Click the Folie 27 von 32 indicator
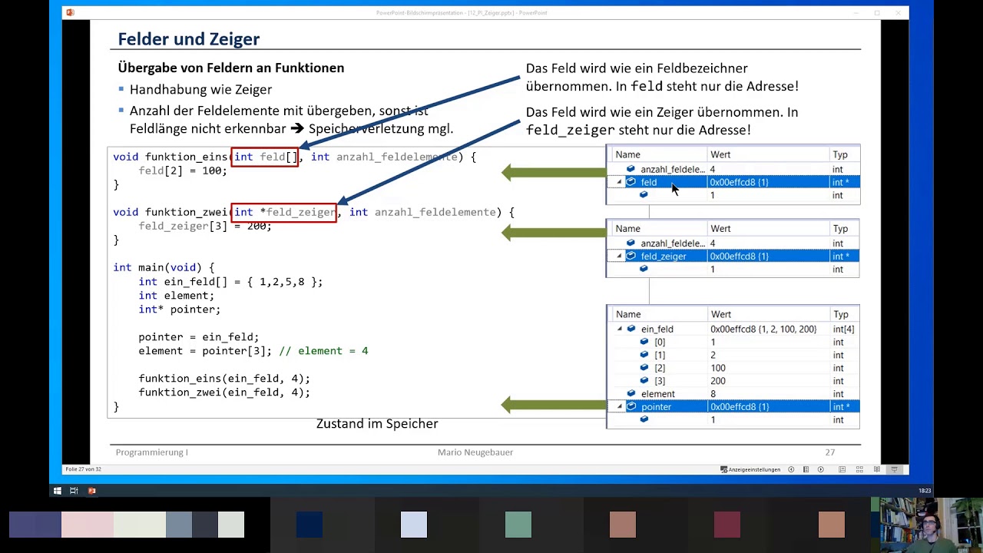This screenshot has width=983, height=553. pos(83,469)
